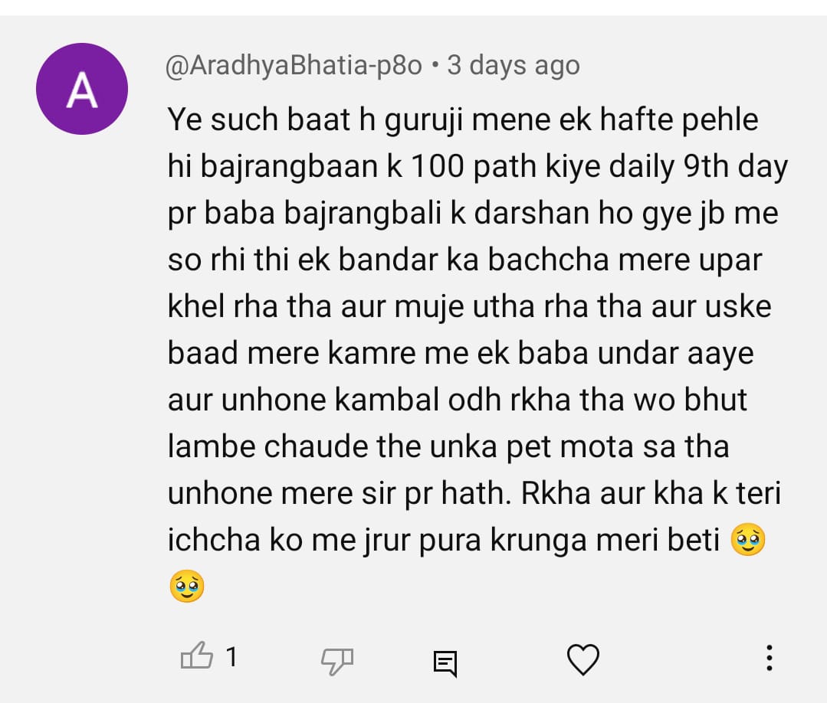
Task: Open the purple A profile avatar
Action: point(82,89)
